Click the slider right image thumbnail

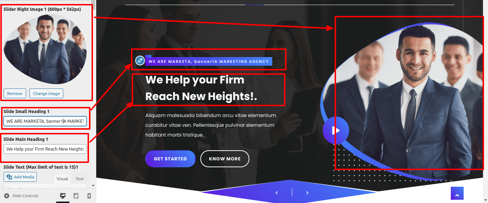coord(45,49)
